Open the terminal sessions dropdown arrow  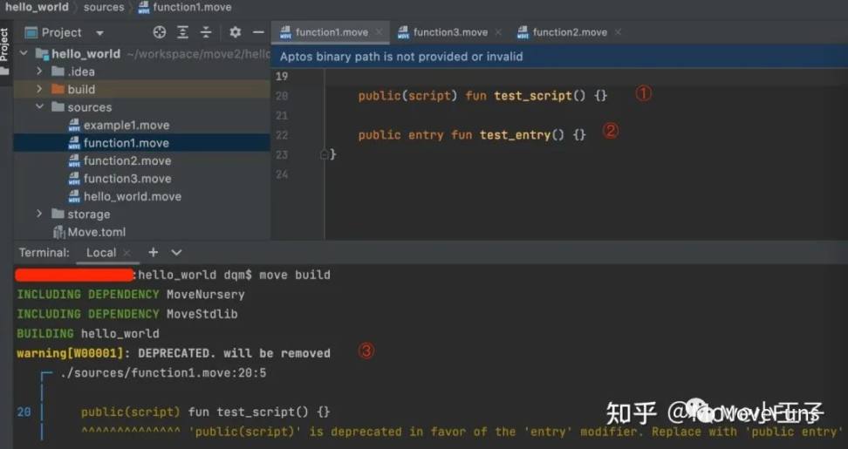176,252
